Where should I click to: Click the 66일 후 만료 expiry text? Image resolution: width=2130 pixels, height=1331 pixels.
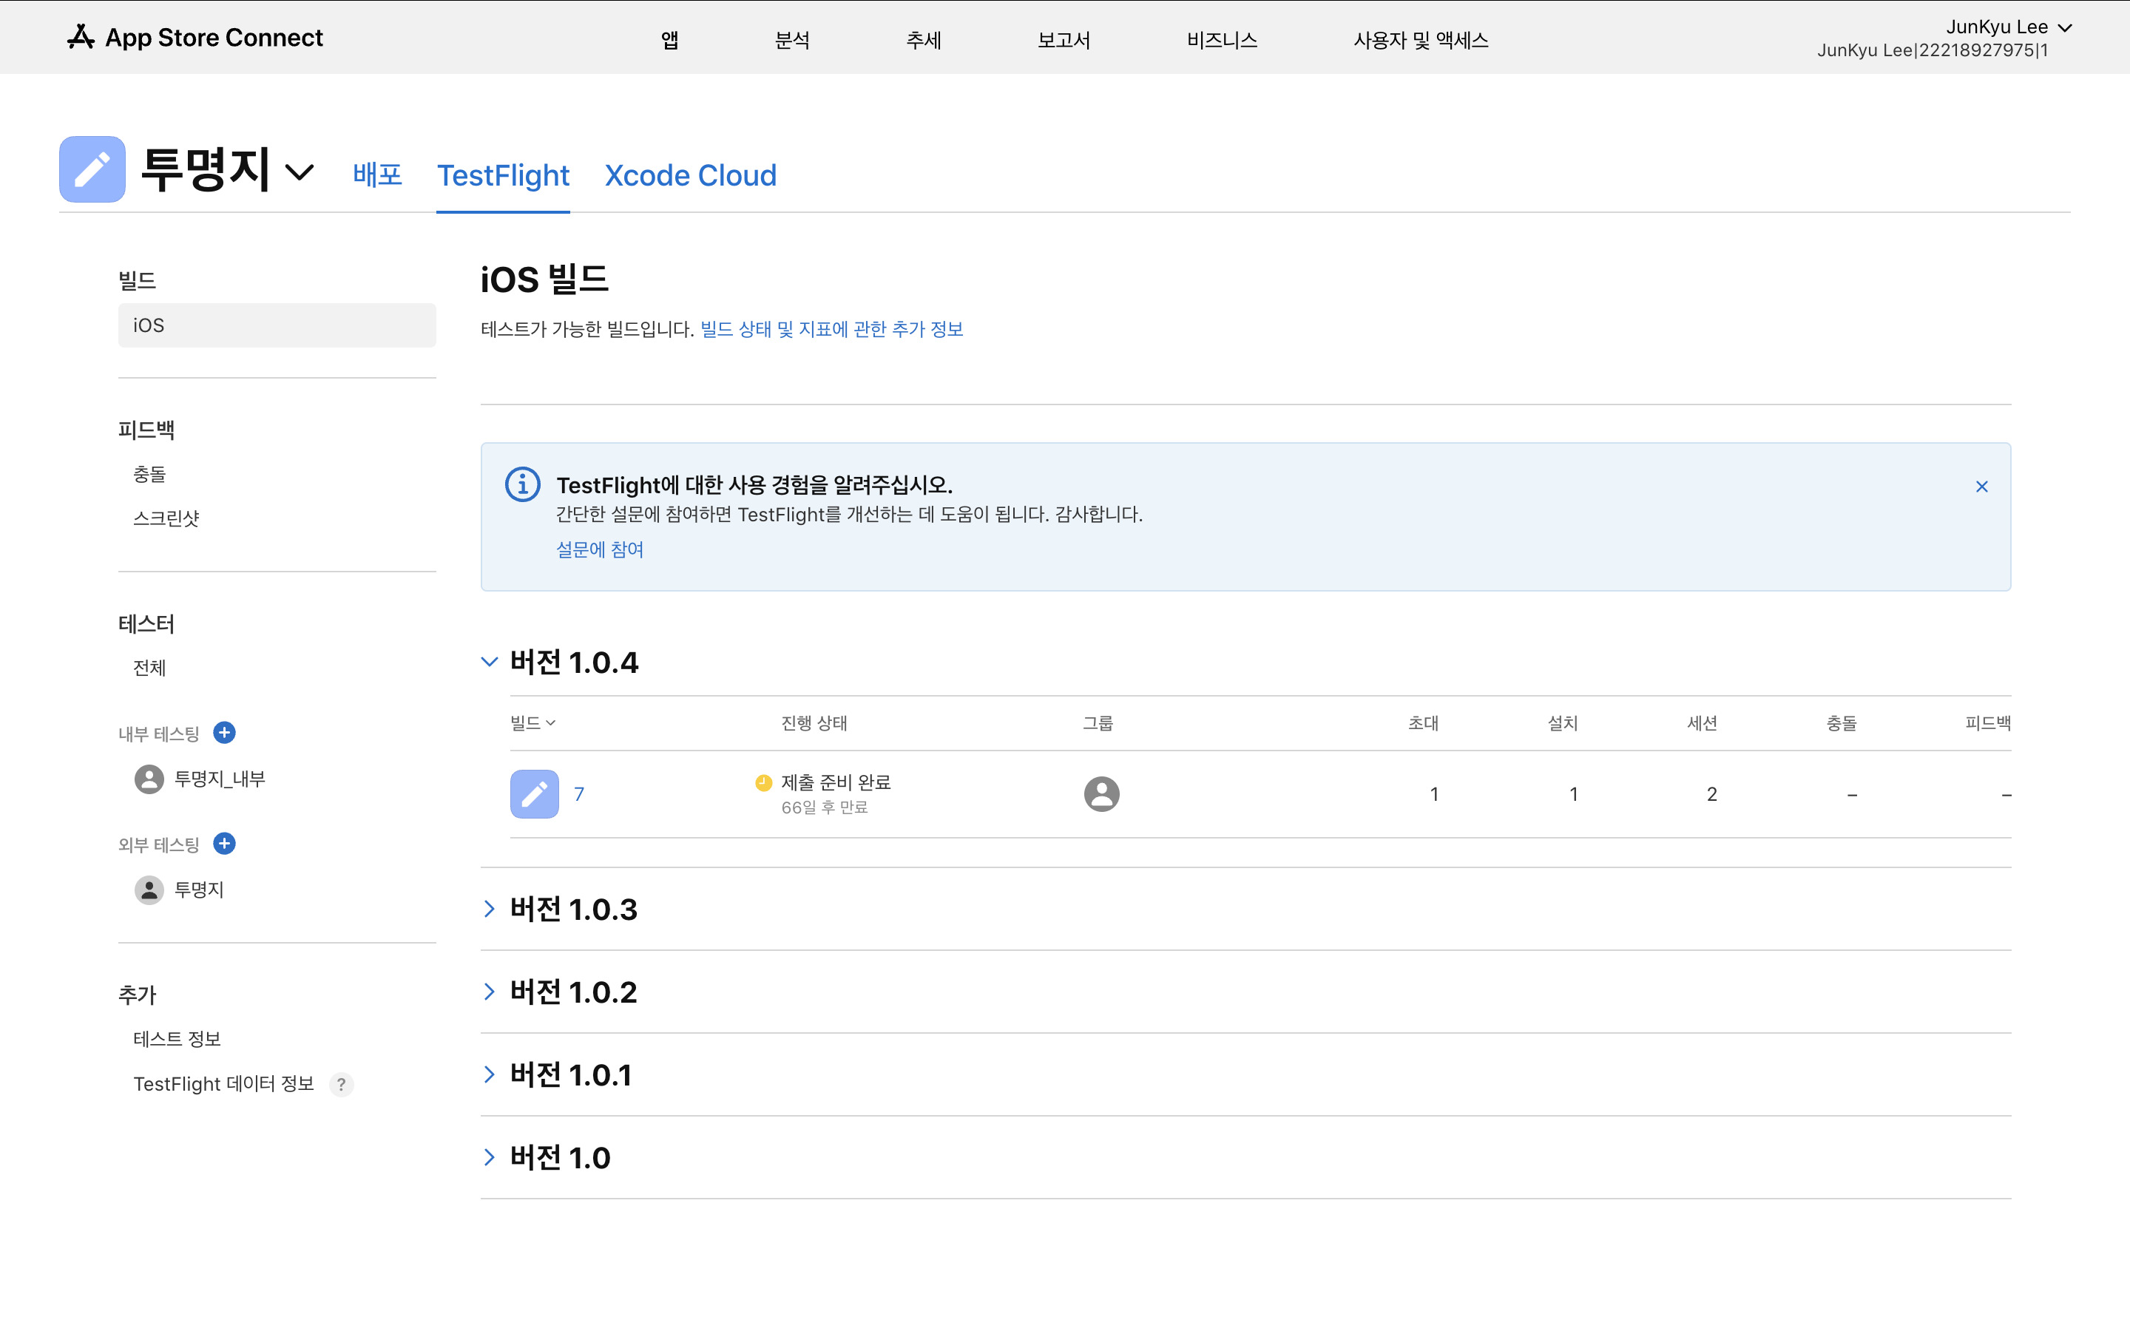[x=825, y=807]
